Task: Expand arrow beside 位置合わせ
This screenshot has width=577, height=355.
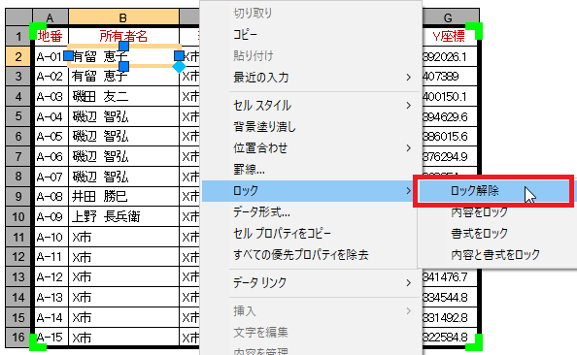Action: (x=408, y=148)
